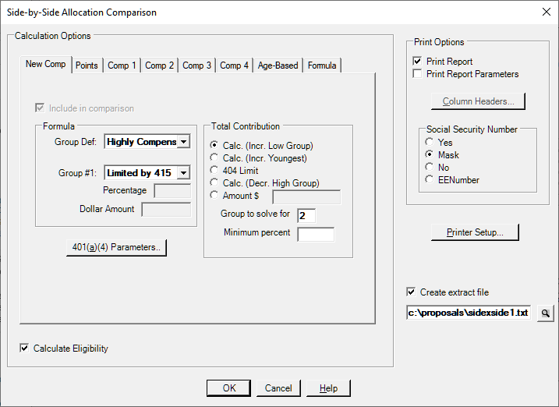
Task: Enable Print Report Parameters checkbox
Action: click(417, 74)
